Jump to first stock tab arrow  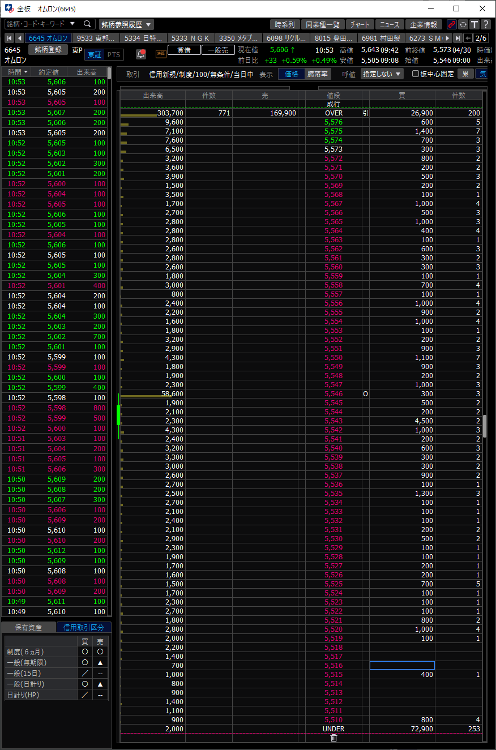point(9,38)
